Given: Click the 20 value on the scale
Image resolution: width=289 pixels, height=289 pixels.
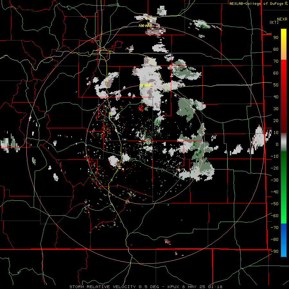Looking at the screenshot, I should [x=276, y=120].
